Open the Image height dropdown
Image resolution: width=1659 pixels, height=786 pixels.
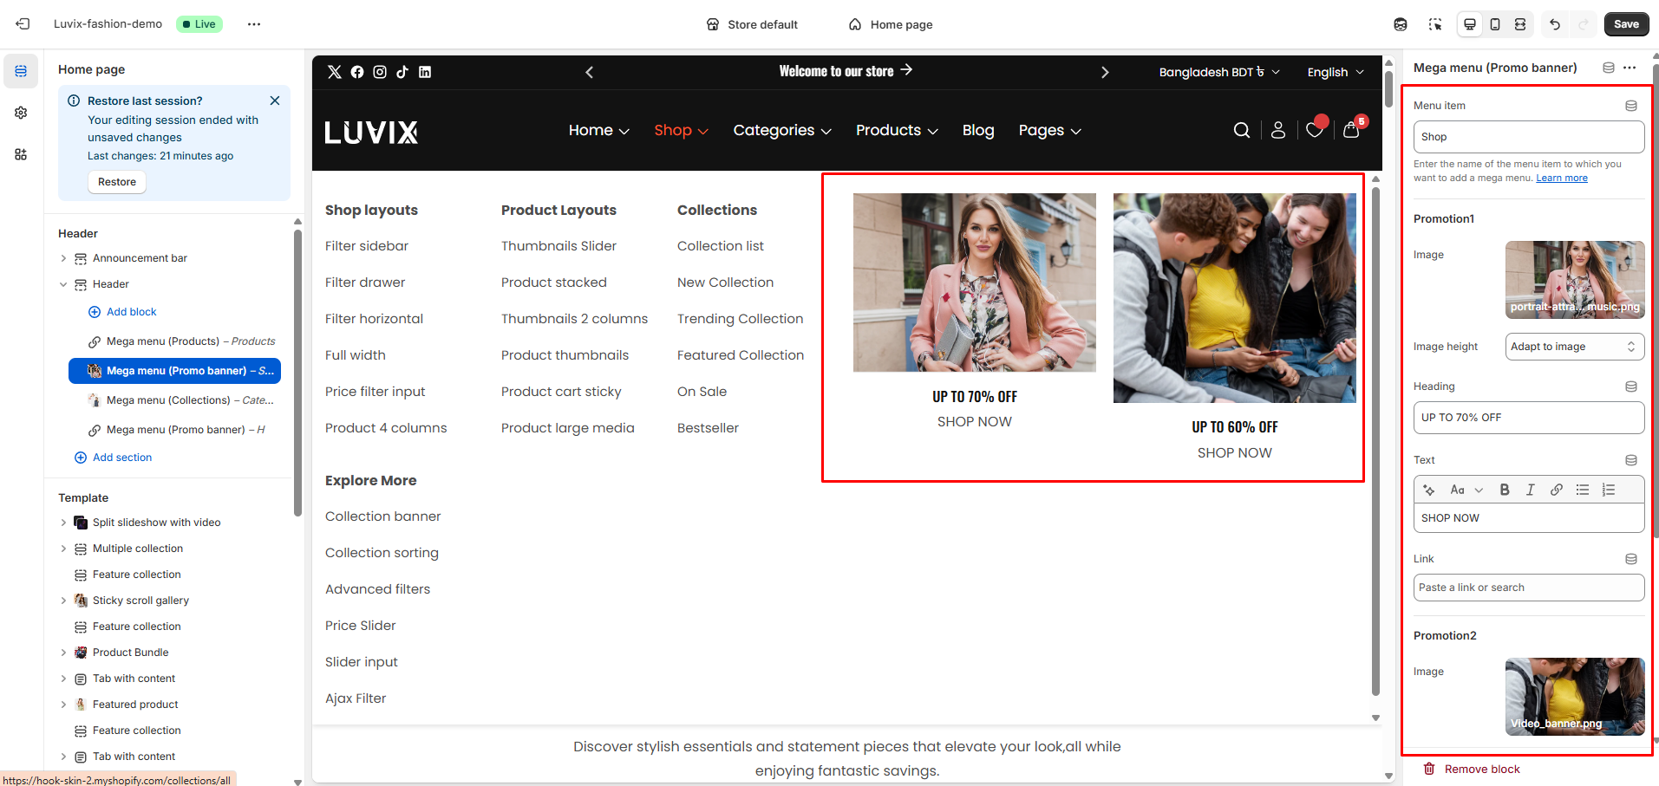1574,347
